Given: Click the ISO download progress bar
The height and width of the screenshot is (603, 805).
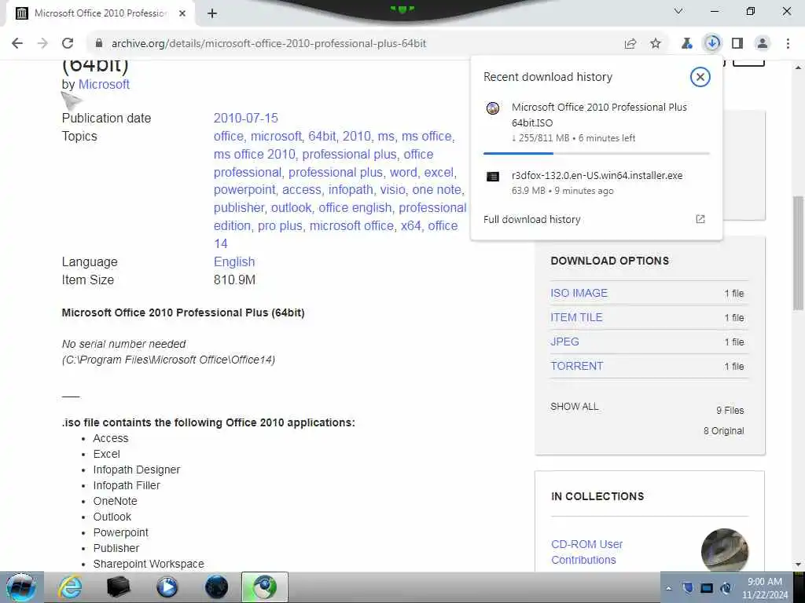Looking at the screenshot, I should [x=596, y=153].
